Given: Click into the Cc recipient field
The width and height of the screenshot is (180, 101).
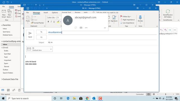Looking at the screenshot, I should [x=102, y=37].
